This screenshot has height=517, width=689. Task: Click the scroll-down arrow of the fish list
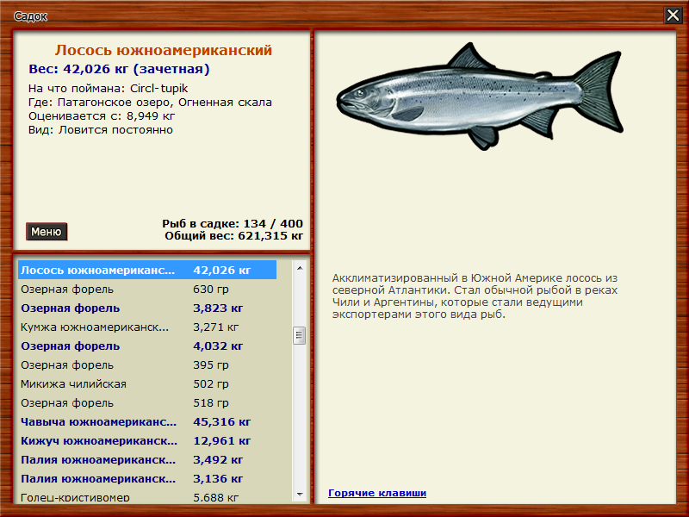(300, 495)
